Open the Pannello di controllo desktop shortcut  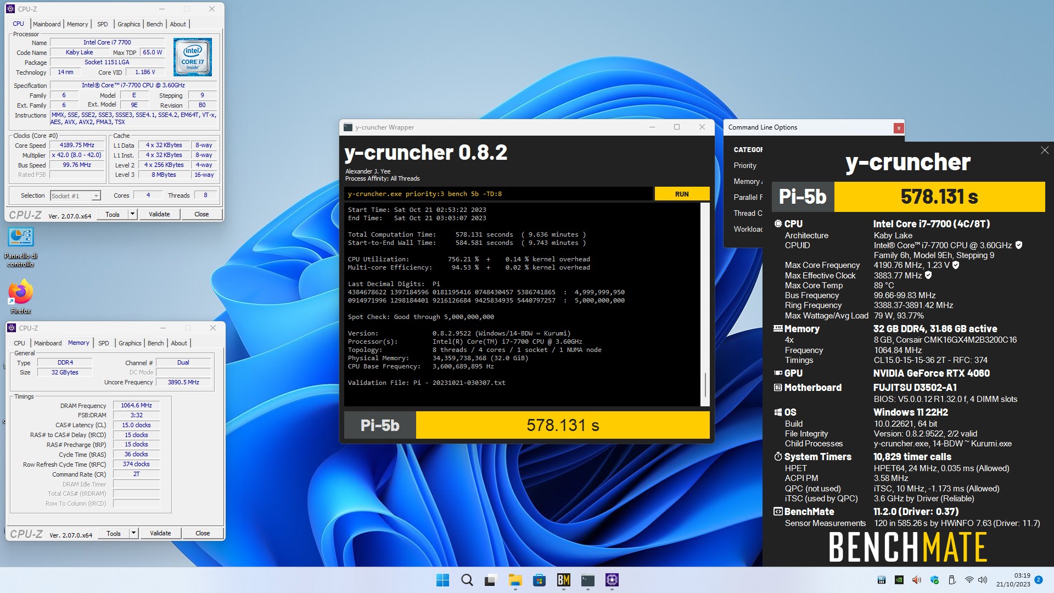[x=20, y=247]
